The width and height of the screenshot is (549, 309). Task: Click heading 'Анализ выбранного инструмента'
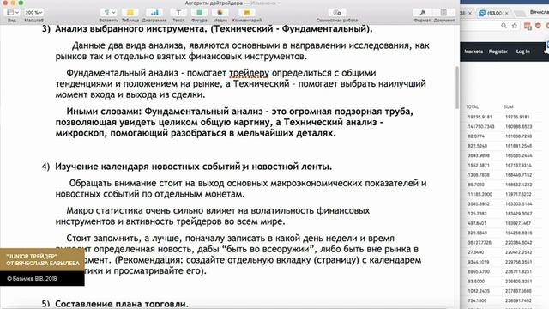click(x=131, y=28)
